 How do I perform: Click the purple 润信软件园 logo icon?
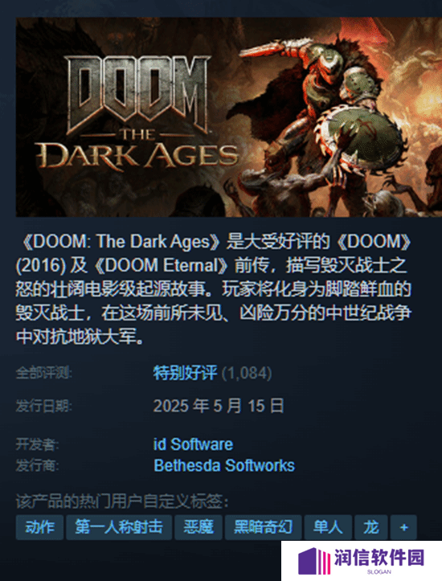[x=313, y=561]
